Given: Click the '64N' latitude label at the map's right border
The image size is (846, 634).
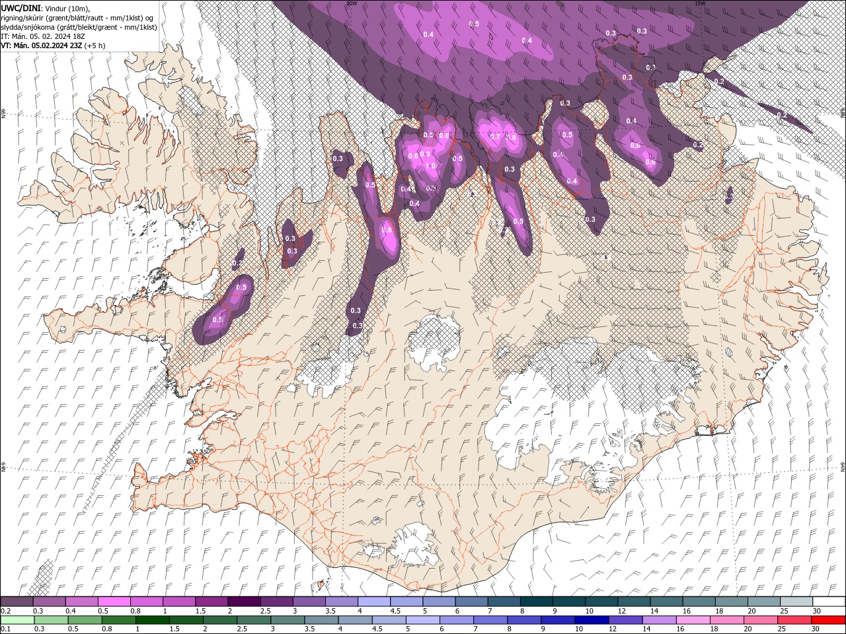Looking at the screenshot, I should (843, 466).
